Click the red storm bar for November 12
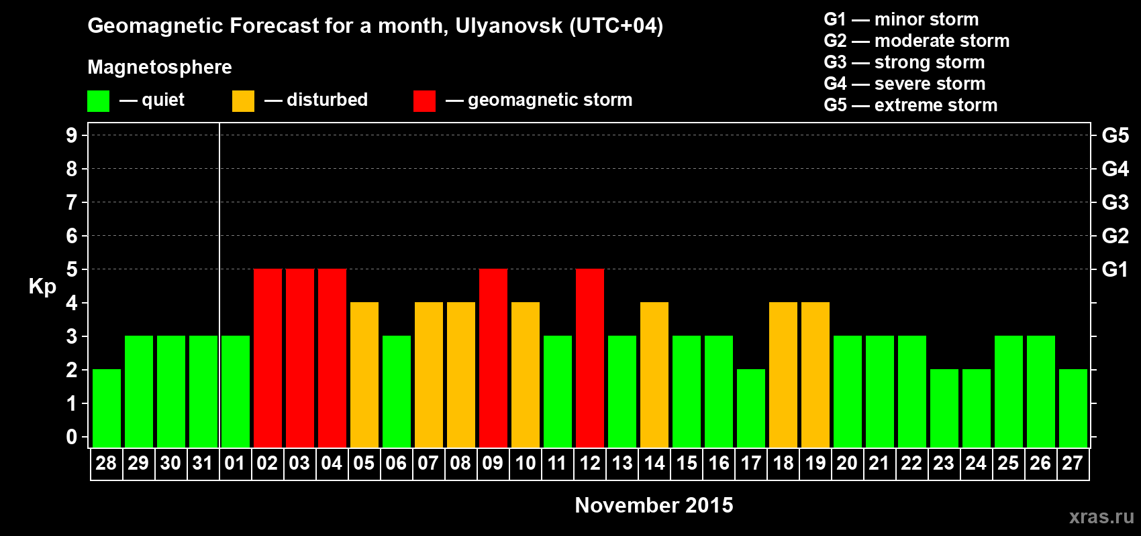1141x536 pixels. (x=590, y=358)
